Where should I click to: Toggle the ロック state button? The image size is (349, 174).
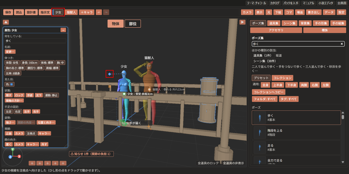tap(19, 95)
